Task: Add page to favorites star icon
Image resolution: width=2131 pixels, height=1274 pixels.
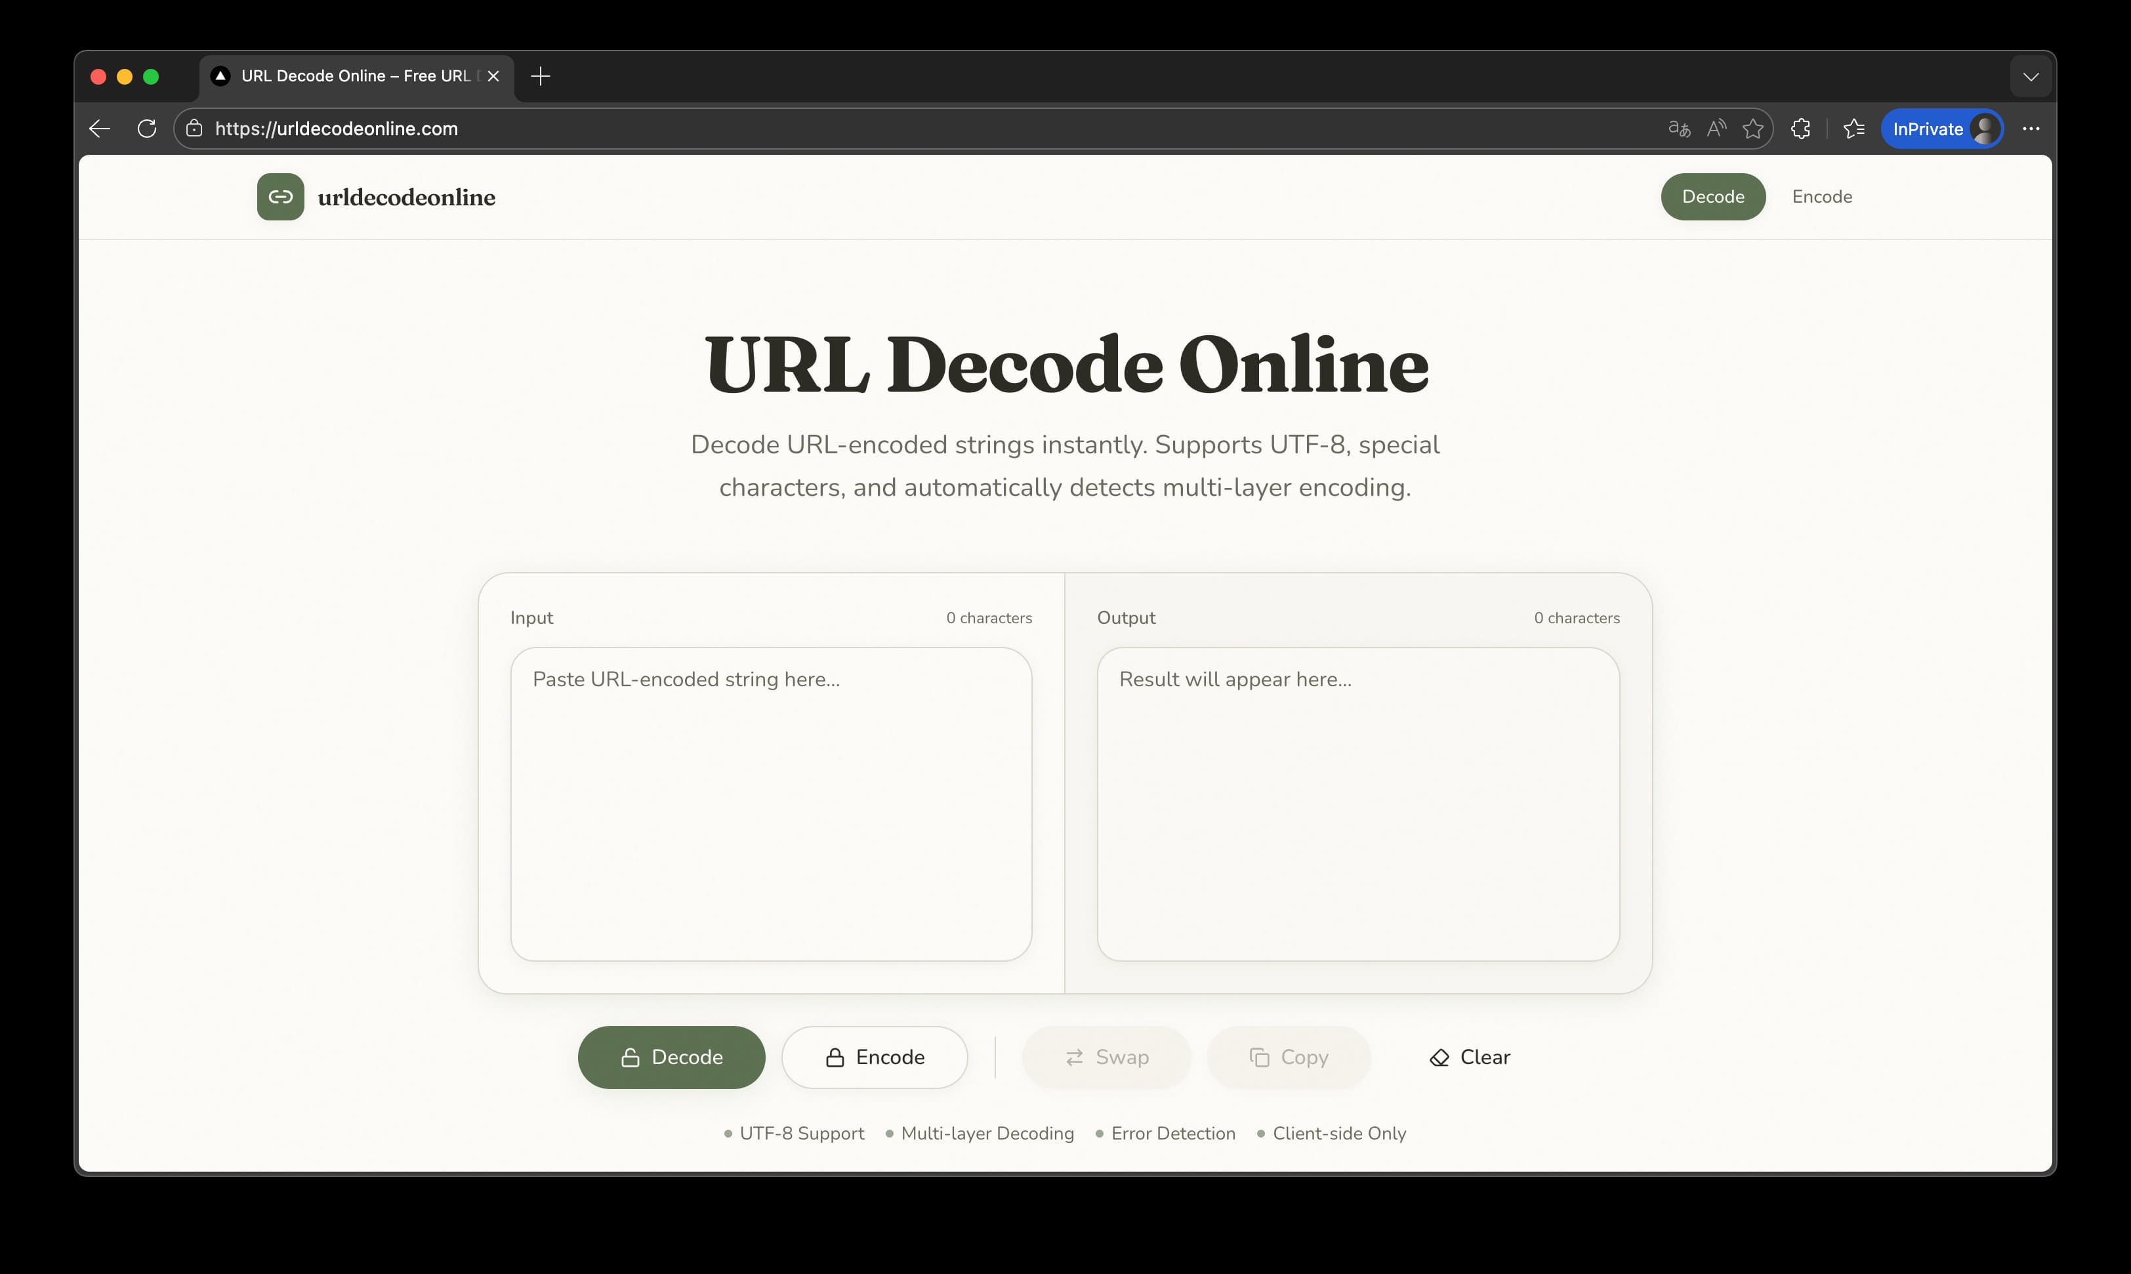Action: pos(1752,129)
